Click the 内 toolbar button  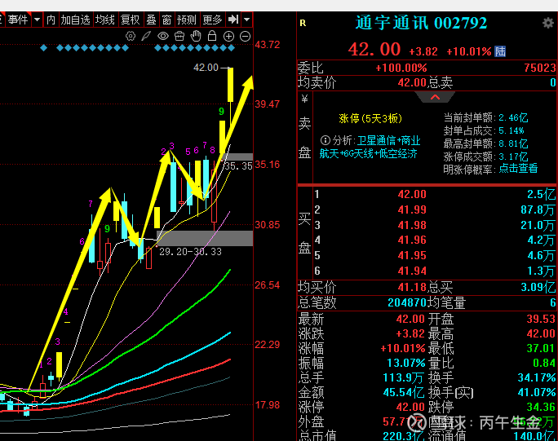click(x=51, y=20)
